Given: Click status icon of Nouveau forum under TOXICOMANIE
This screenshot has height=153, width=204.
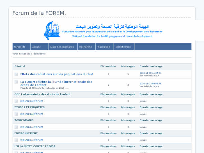Looking at the screenshot, I should pyautogui.click(x=16, y=127).
